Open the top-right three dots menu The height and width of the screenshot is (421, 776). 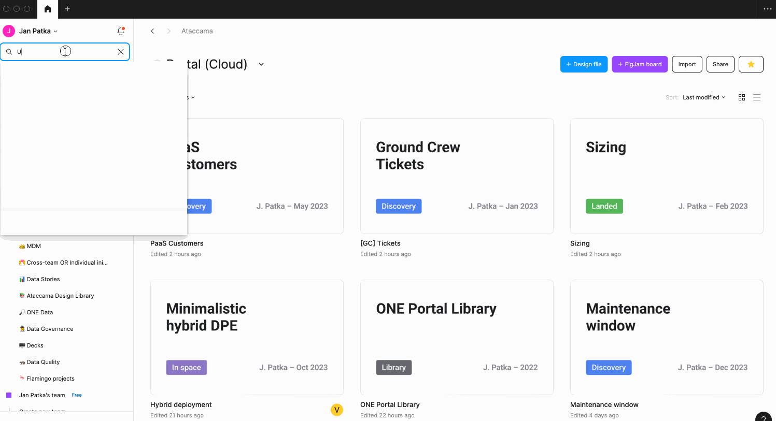coord(768,9)
